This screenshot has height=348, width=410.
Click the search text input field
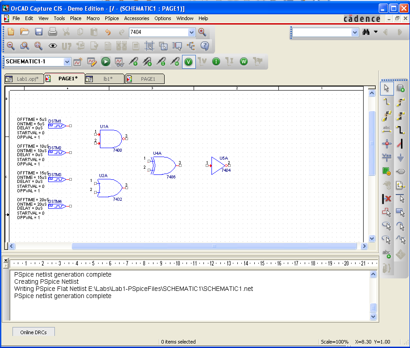[322, 33]
